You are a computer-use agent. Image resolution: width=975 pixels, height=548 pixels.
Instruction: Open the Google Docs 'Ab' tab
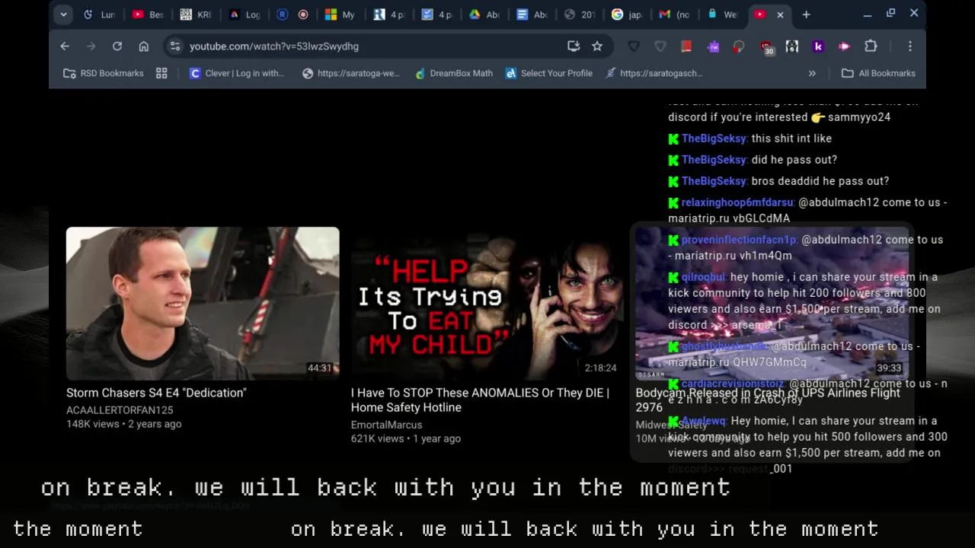pyautogui.click(x=532, y=14)
